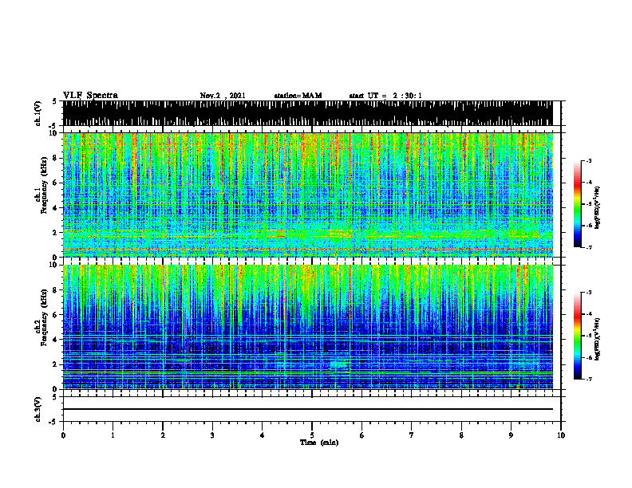
Task: Click the ch.1 "Frequency (kHz)" axis label
Action: pyautogui.click(x=44, y=186)
